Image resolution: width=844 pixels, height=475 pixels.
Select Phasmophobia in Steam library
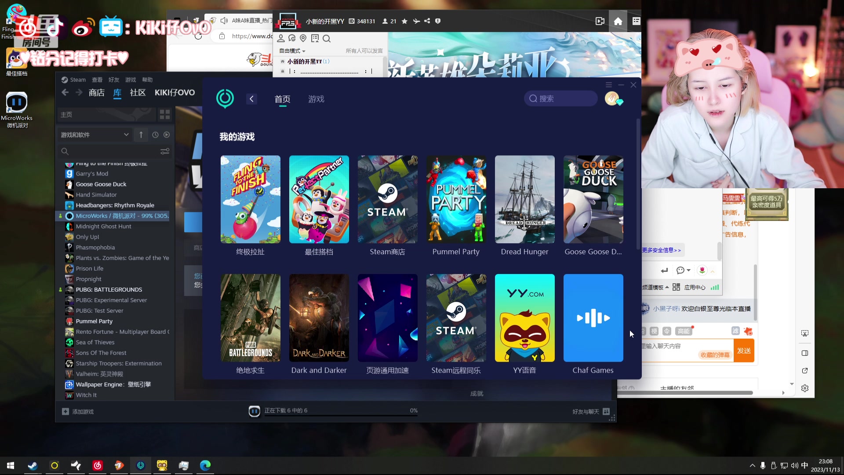(x=95, y=248)
